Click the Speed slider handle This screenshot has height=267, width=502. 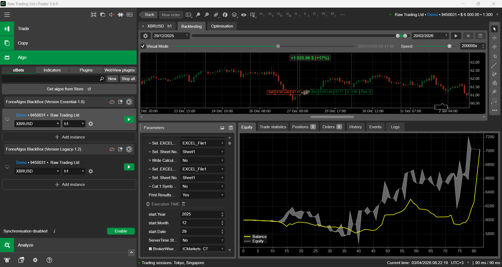coord(449,46)
